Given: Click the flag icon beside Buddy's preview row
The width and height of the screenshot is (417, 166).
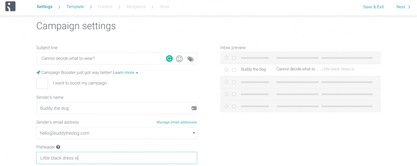Looking at the screenshot, I should click(234, 69).
